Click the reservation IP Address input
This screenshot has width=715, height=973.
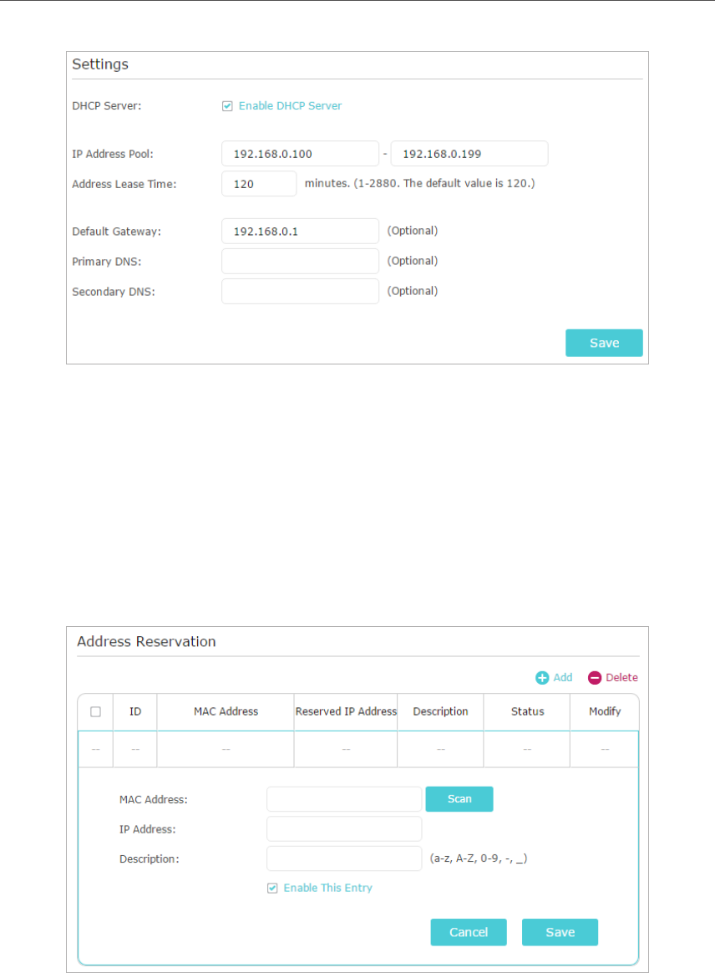344,829
